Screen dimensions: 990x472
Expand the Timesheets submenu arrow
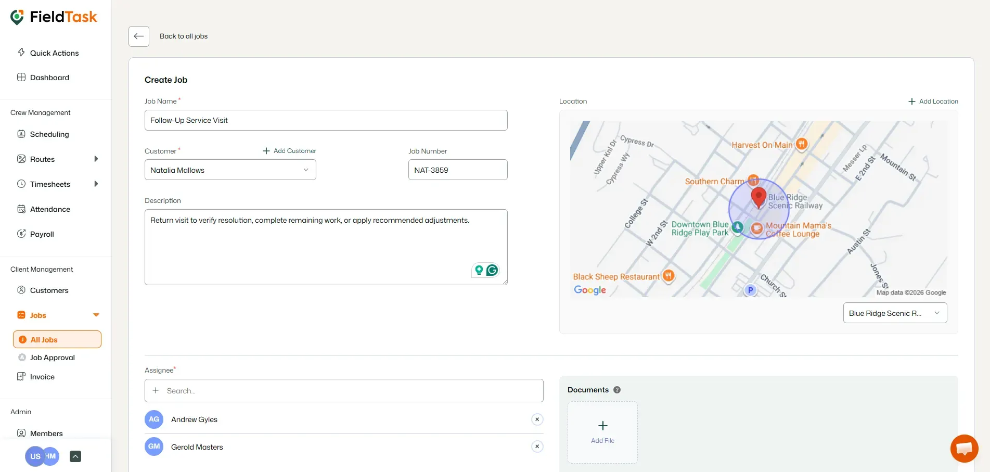tap(96, 184)
